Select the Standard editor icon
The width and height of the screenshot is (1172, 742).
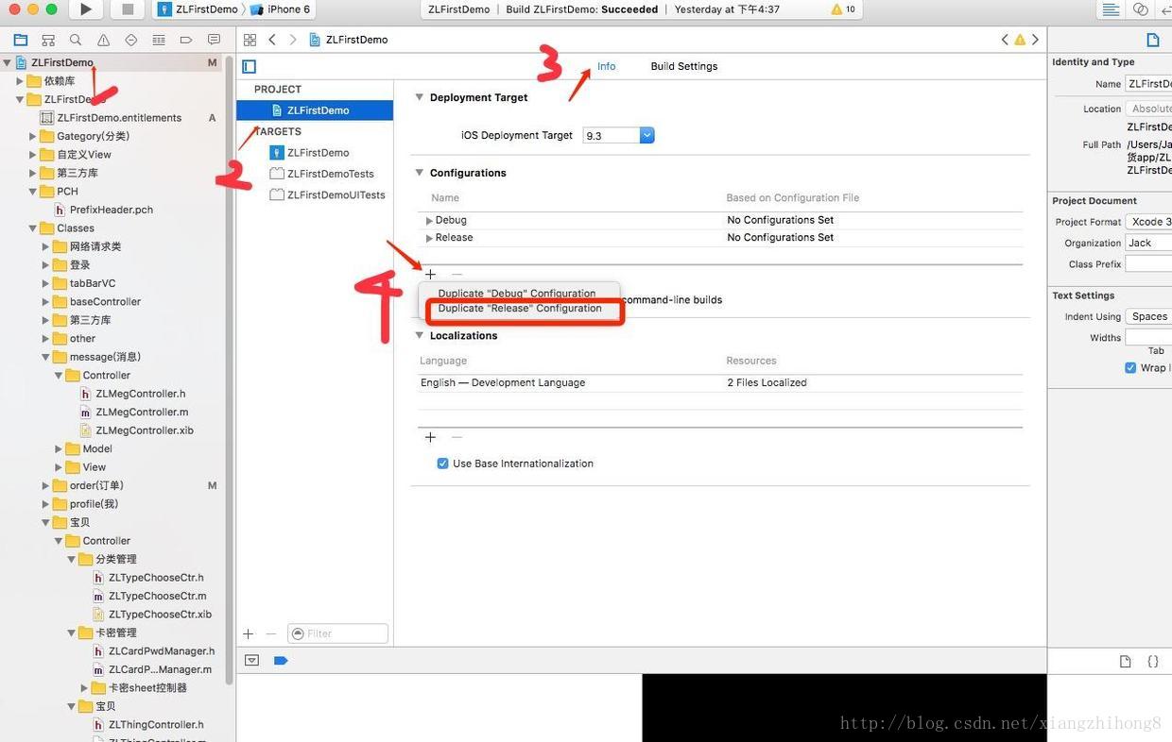(x=1112, y=9)
